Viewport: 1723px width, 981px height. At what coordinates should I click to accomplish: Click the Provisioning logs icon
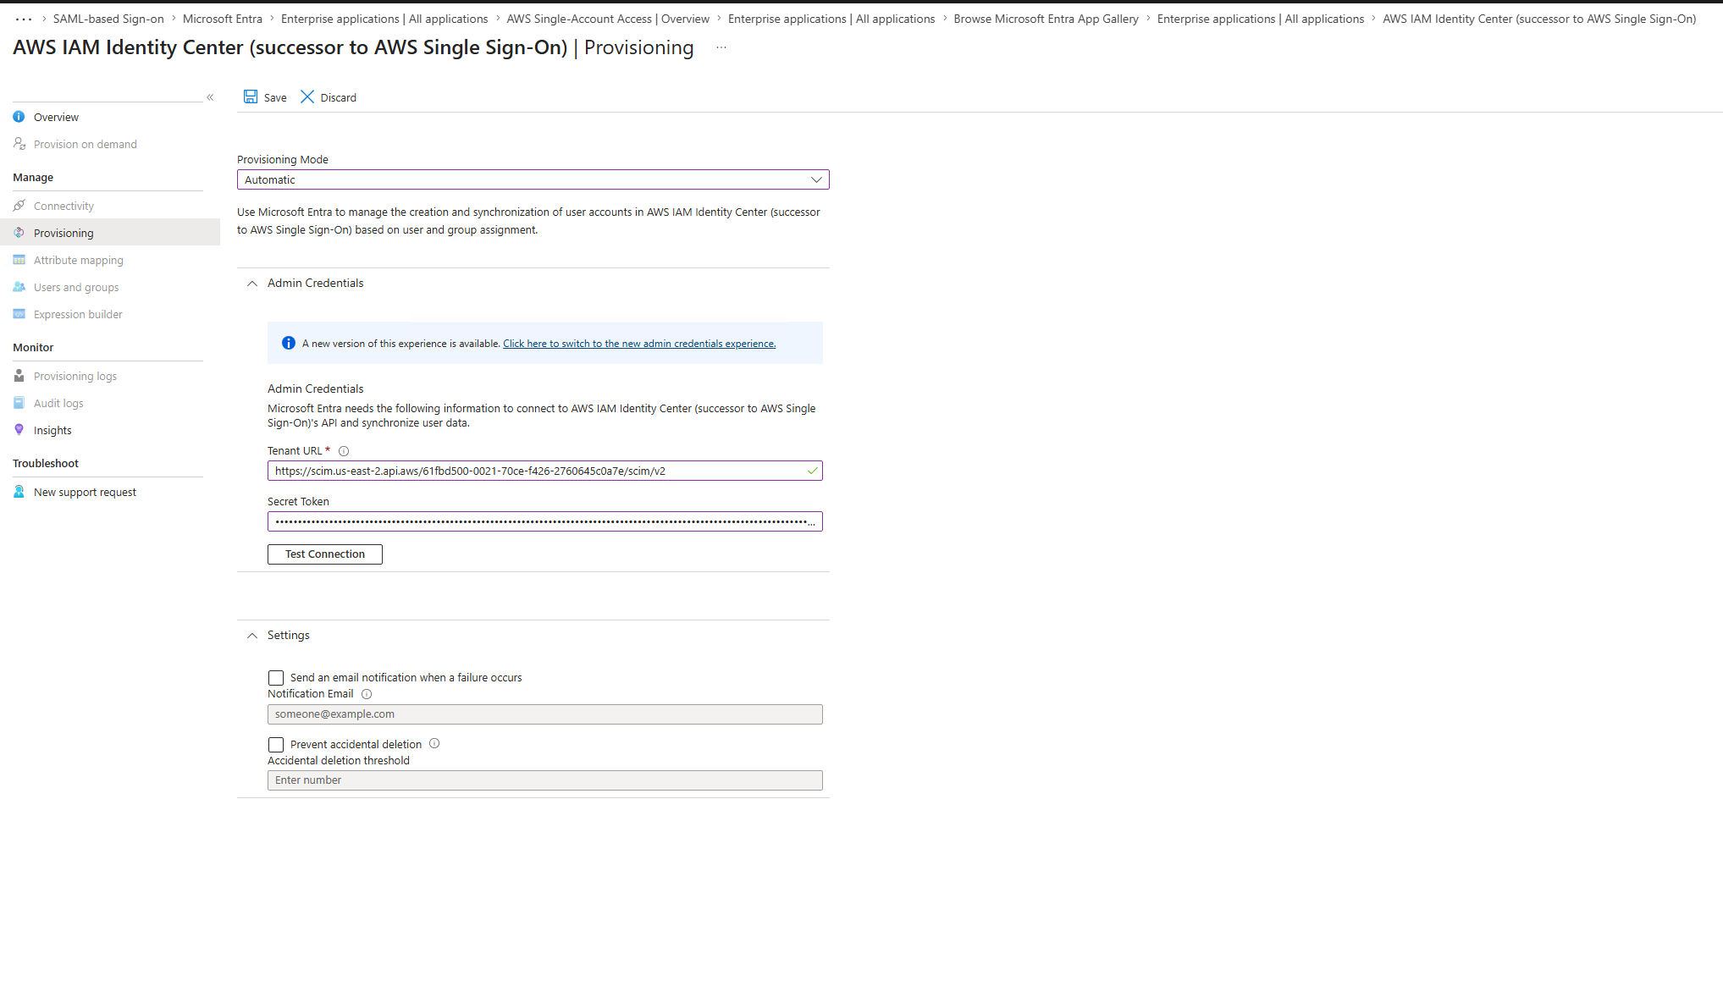point(19,376)
